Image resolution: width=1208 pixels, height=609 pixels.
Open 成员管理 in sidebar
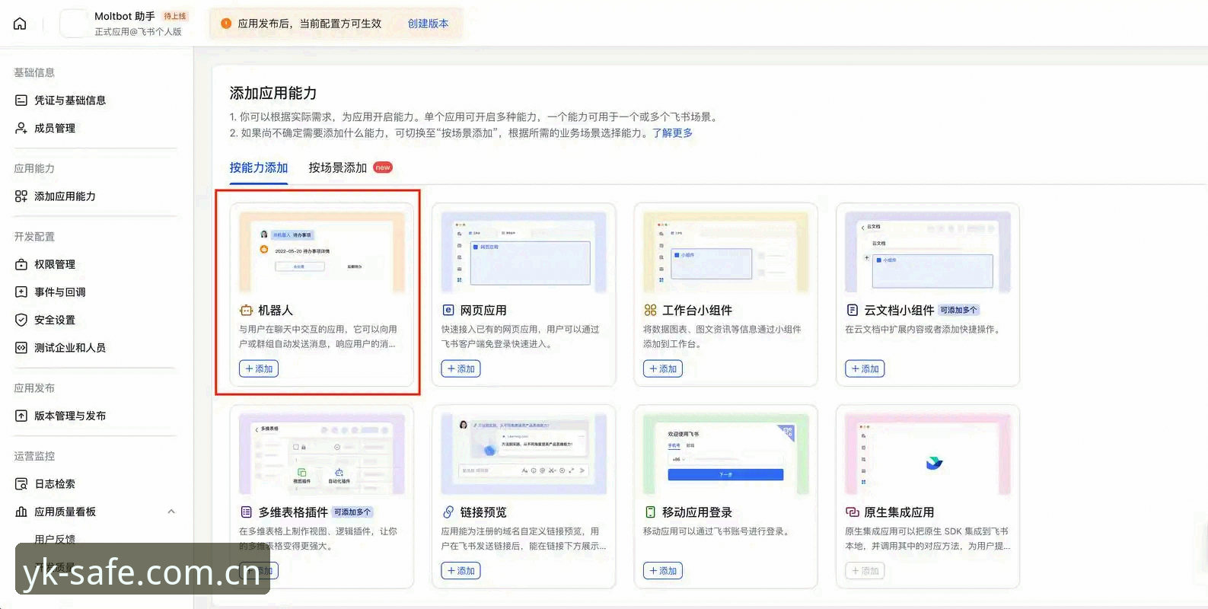coord(55,128)
